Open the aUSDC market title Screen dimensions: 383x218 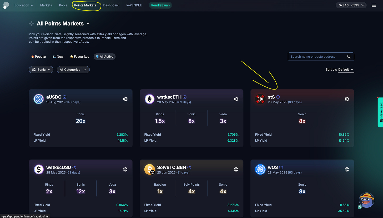point(54,97)
